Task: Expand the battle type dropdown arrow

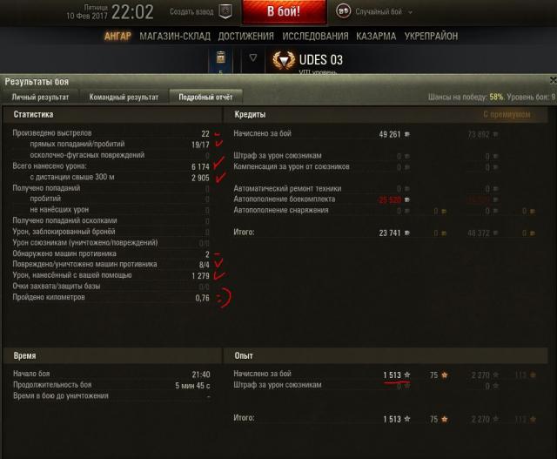Action: 410,12
